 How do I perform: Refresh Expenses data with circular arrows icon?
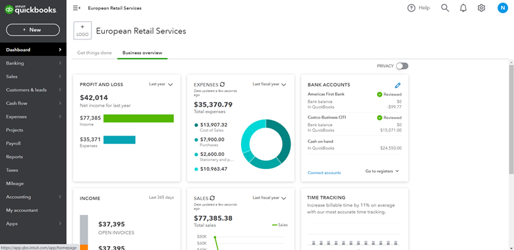point(222,84)
